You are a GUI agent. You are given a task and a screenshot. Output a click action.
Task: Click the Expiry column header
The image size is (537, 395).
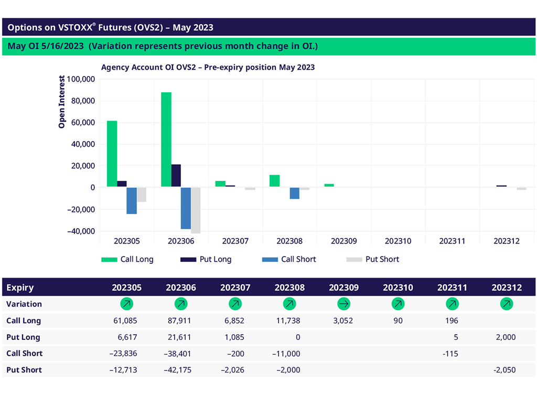point(20,287)
